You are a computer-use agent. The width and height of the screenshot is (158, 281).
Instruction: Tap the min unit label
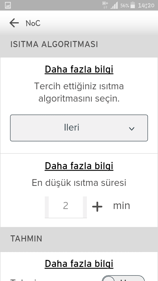click(121, 206)
